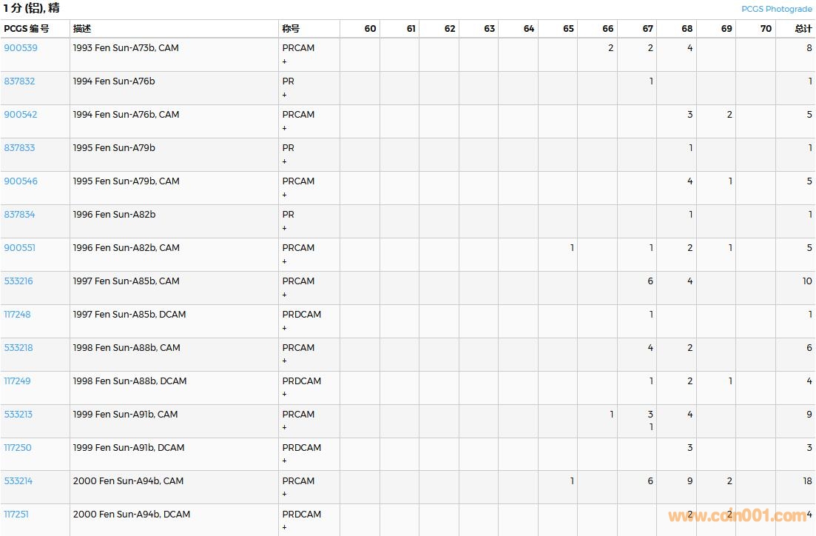The width and height of the screenshot is (816, 536).
Task: Follow the 900551 coin number link
Action: tap(20, 248)
